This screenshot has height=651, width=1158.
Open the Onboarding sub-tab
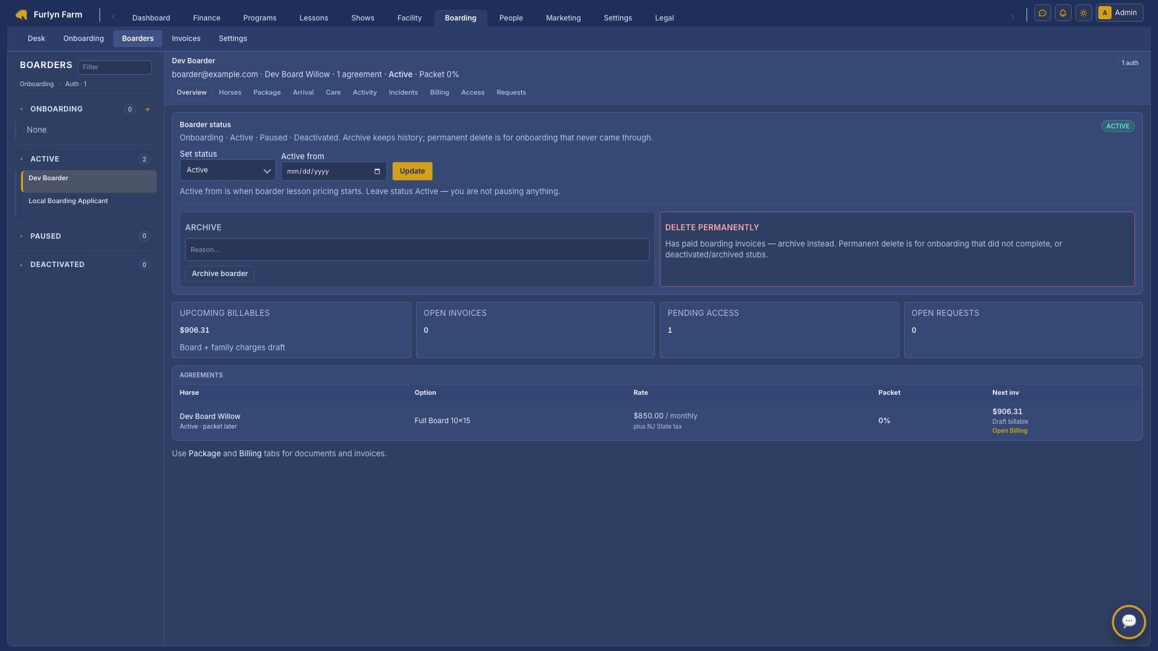point(83,39)
